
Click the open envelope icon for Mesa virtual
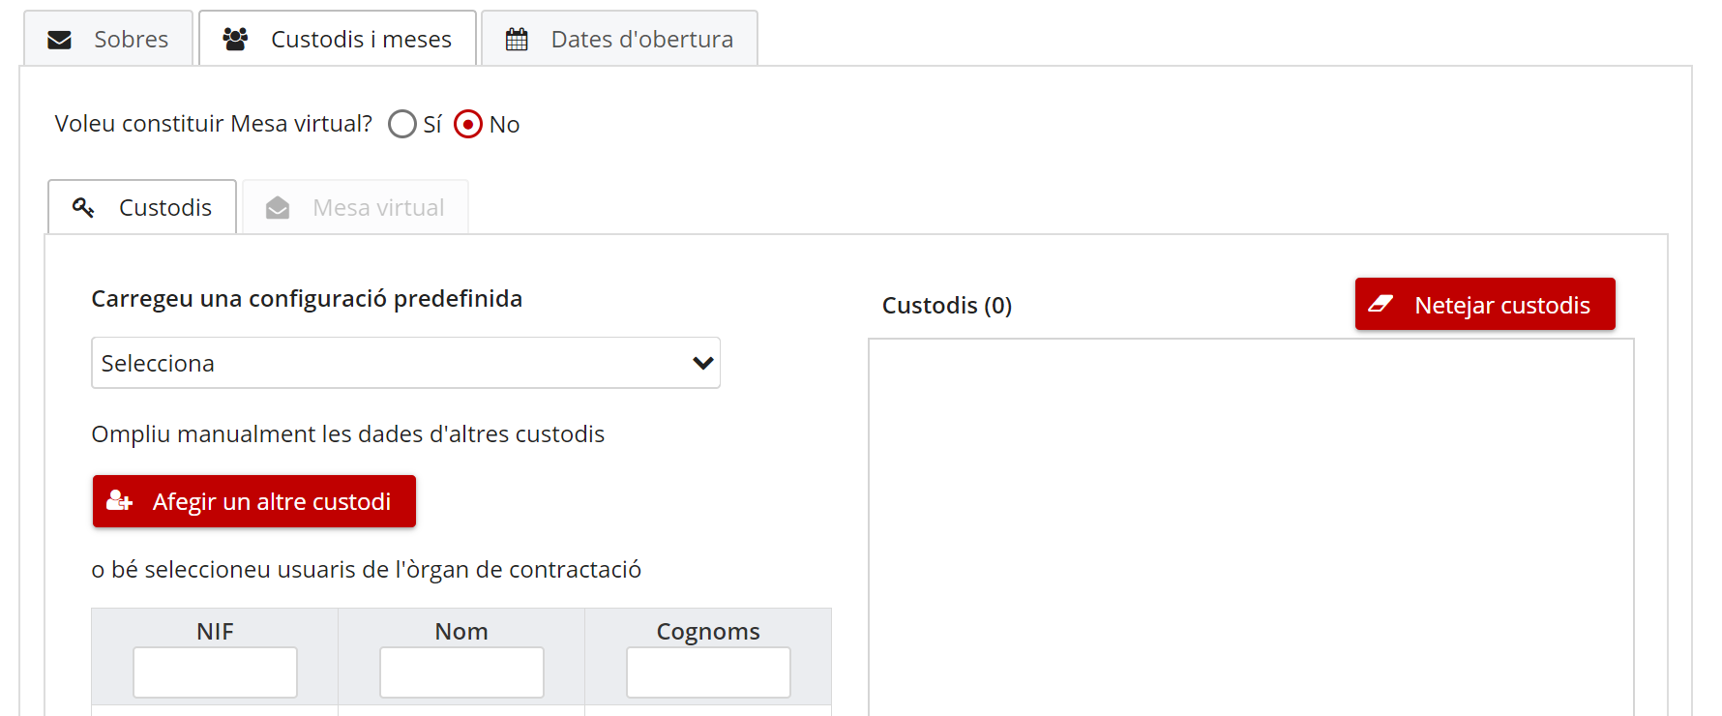coord(278,208)
